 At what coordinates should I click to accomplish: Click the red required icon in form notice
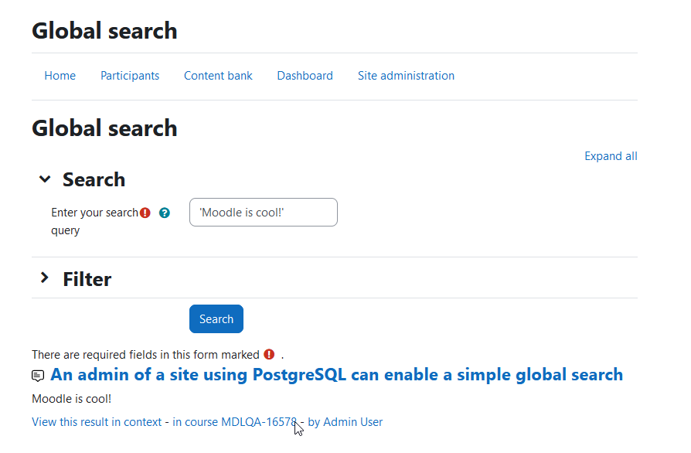pyautogui.click(x=269, y=354)
